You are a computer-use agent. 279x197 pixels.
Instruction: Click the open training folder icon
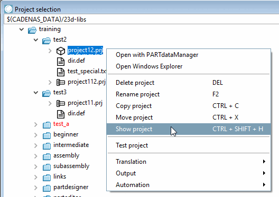coord(32,30)
